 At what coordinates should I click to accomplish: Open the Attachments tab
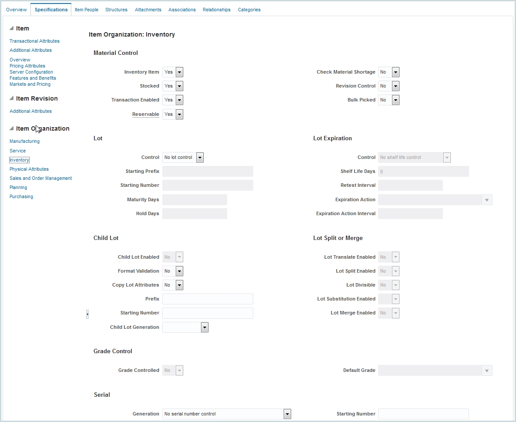click(148, 10)
